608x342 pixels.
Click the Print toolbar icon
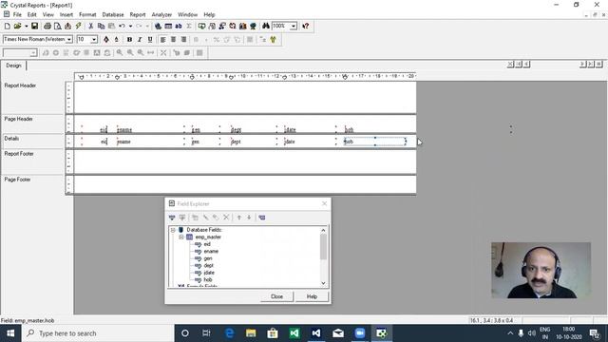47,26
